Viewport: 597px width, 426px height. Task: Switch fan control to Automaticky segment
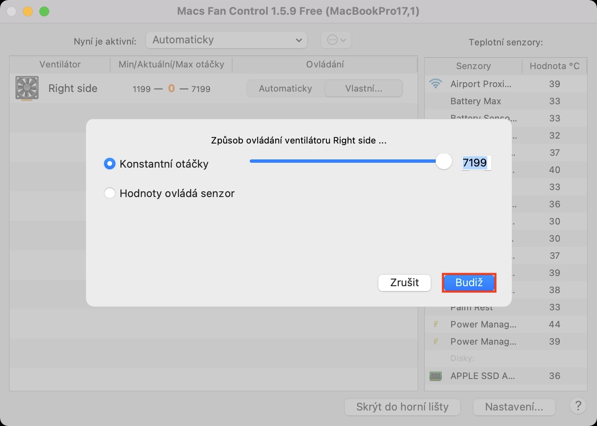pos(285,88)
